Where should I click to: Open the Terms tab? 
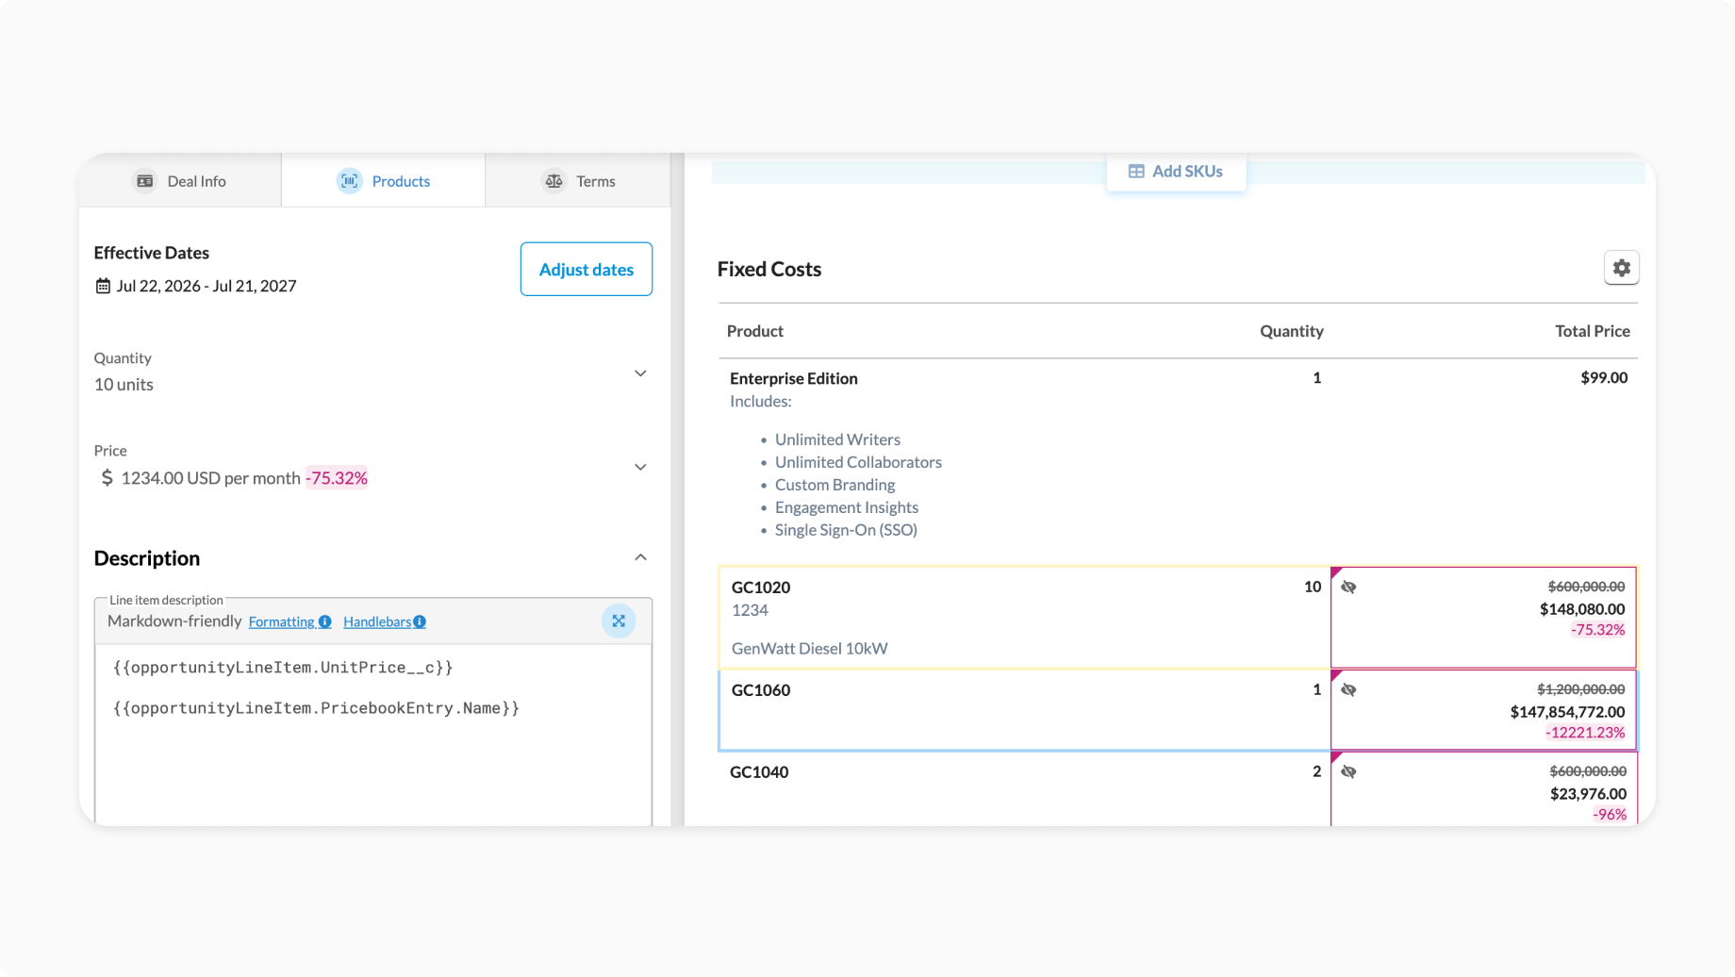coord(578,180)
